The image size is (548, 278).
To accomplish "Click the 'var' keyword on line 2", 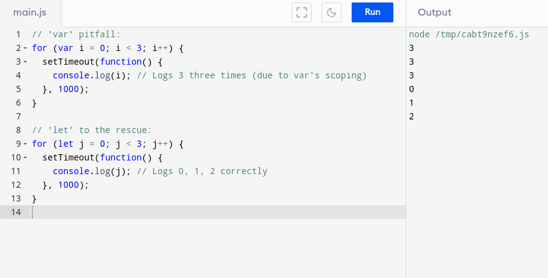I will [65, 48].
